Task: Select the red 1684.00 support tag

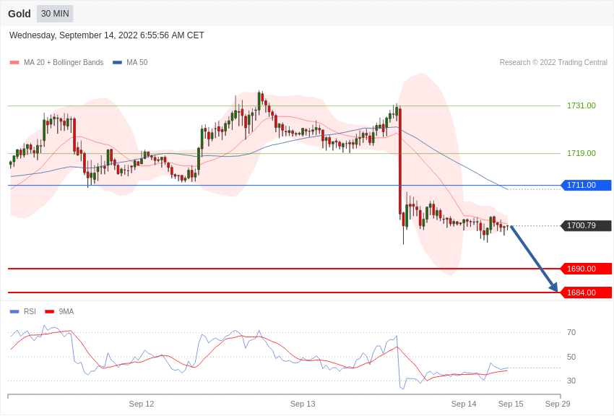Action: coord(586,292)
